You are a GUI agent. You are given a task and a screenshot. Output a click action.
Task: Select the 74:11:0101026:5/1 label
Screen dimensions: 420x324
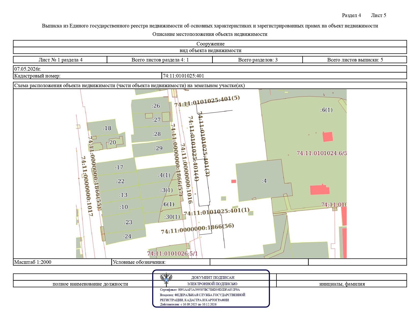[172, 254]
